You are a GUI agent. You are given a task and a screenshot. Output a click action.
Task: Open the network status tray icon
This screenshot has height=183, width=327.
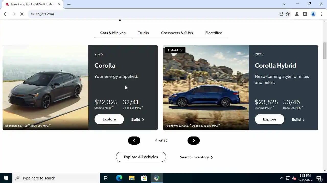[288, 178]
